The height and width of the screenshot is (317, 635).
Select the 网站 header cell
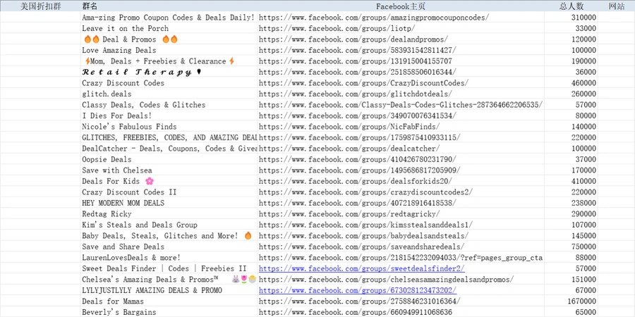(x=617, y=6)
